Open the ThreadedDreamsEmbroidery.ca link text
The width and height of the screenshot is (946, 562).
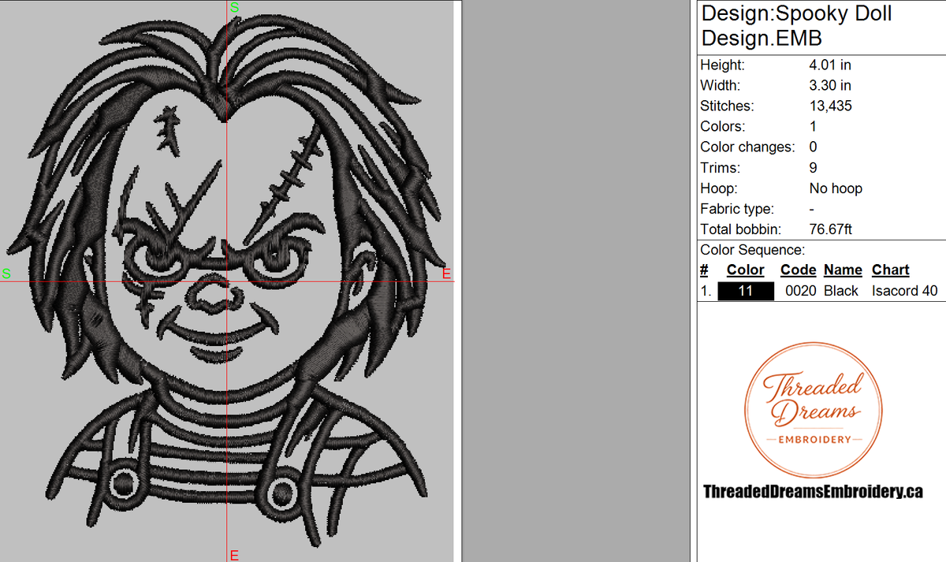[813, 492]
